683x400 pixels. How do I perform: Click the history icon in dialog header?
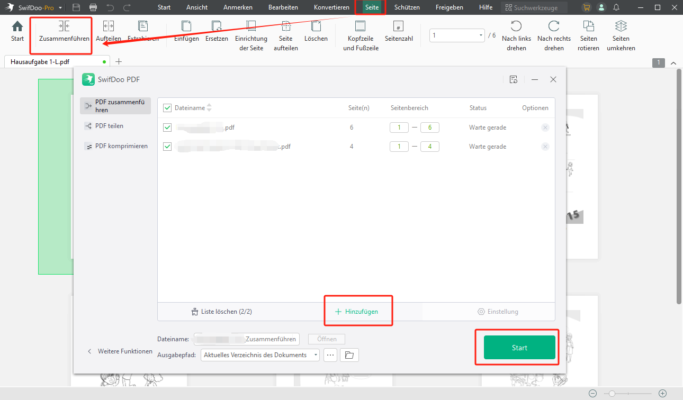[513, 79]
